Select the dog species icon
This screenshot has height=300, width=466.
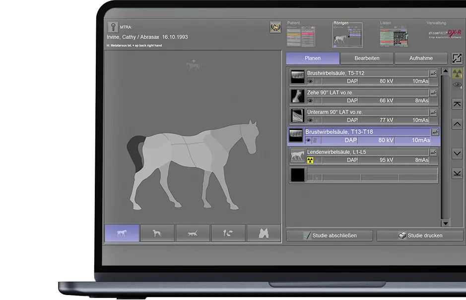click(x=157, y=233)
